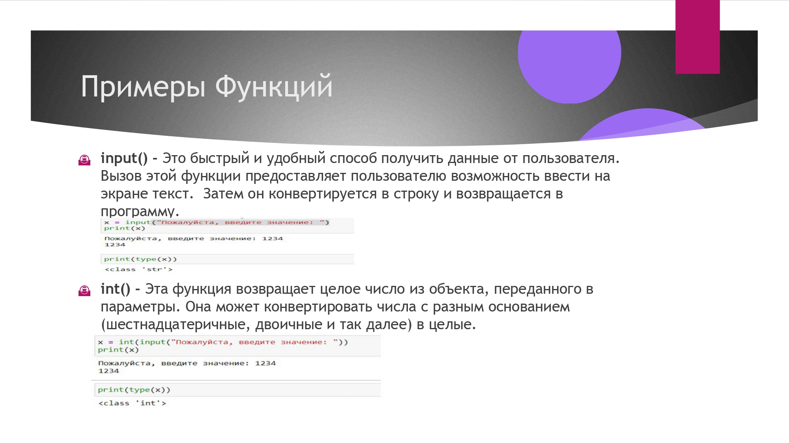Click code line "x = int(input("Пожалуйста, введите значение: "))"
The height and width of the screenshot is (443, 789).
pos(223,342)
